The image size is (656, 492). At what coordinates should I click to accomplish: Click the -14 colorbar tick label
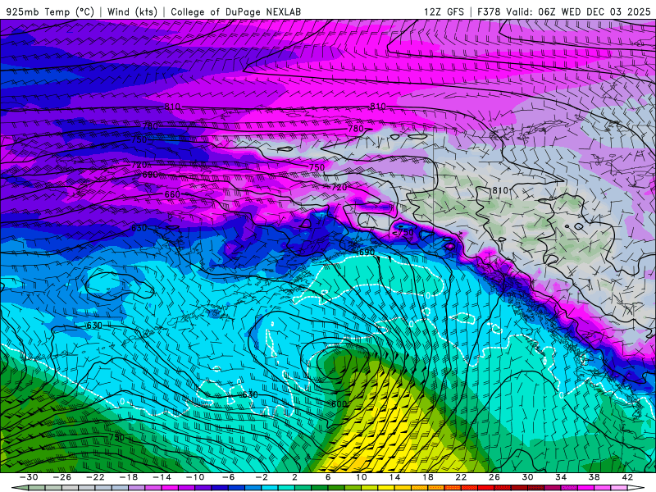(162, 477)
